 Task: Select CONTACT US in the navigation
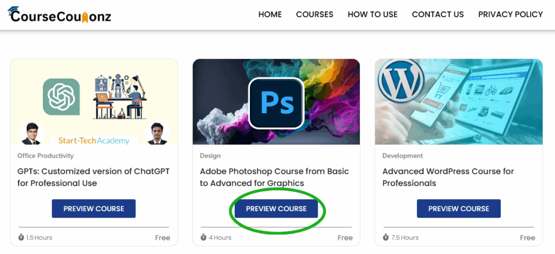pos(438,15)
